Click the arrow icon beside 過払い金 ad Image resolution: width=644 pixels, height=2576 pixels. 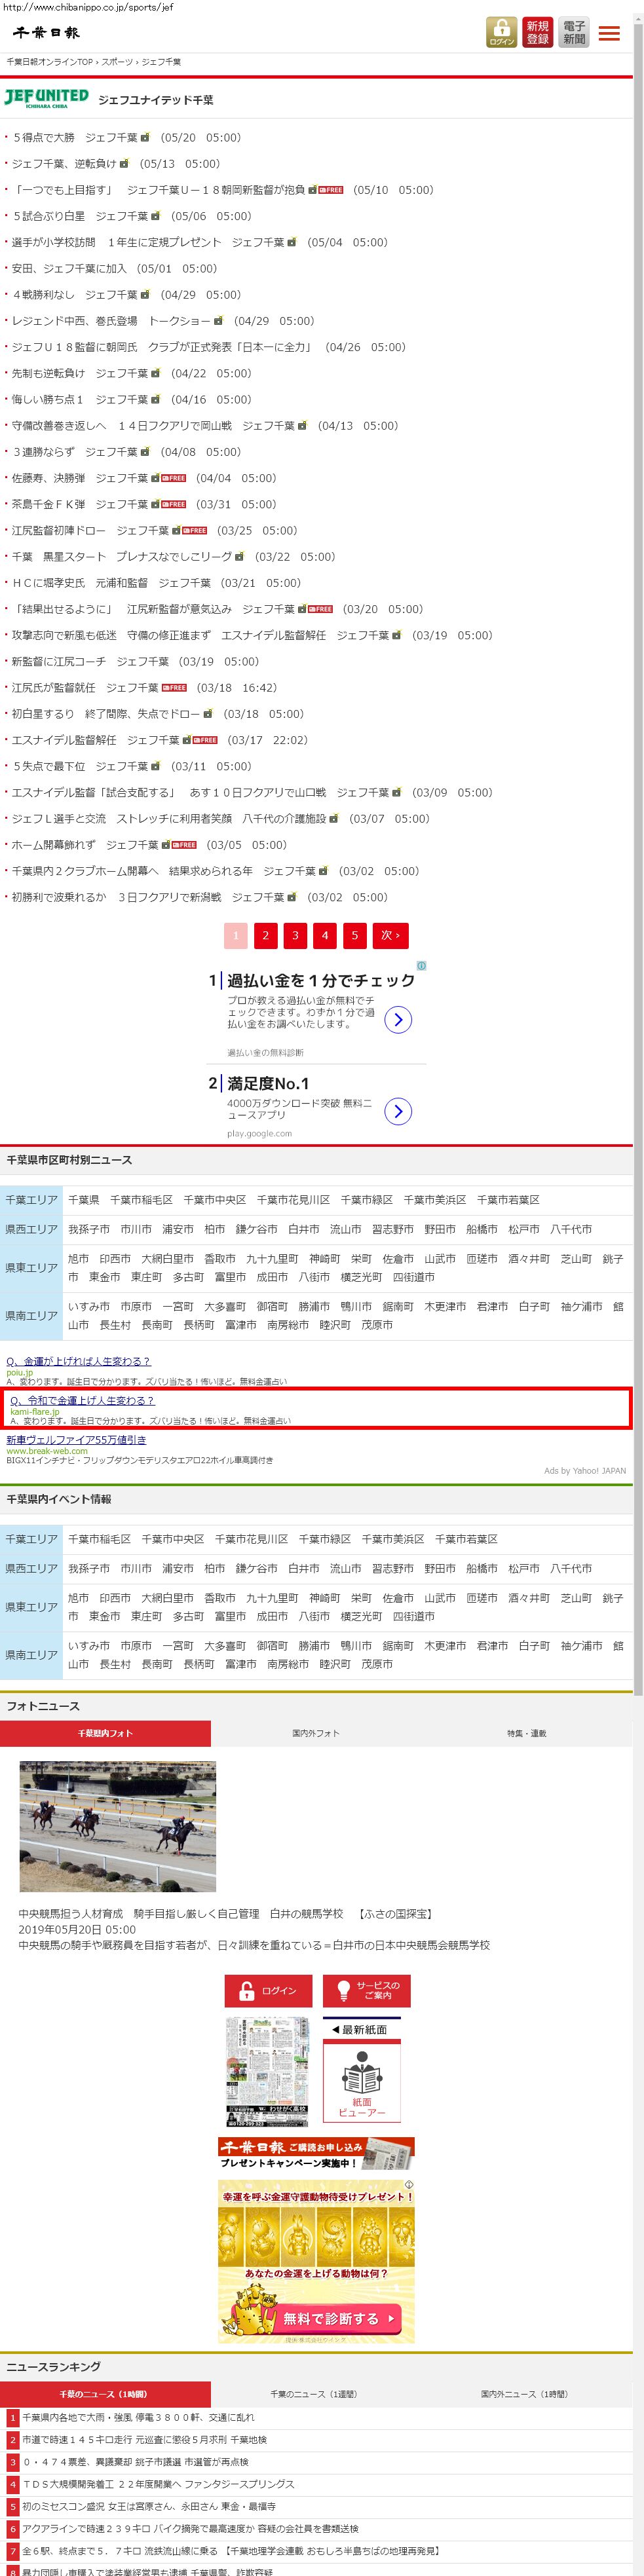coord(398,1019)
